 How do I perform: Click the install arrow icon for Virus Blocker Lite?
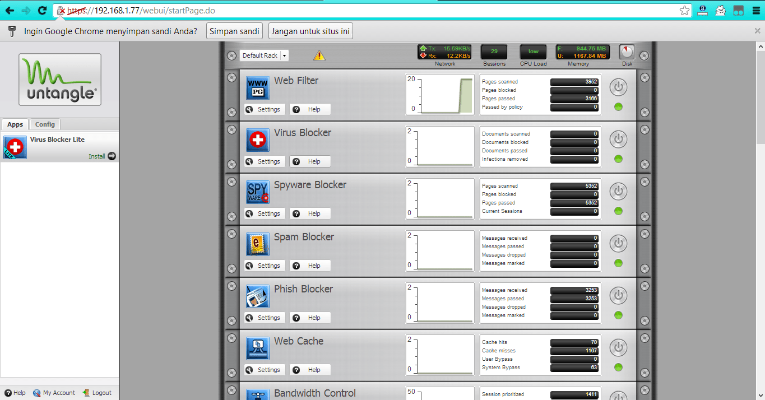coord(112,156)
